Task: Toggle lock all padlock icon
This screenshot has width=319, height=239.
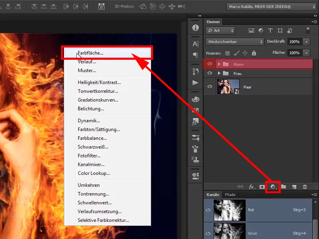Action: [254, 53]
